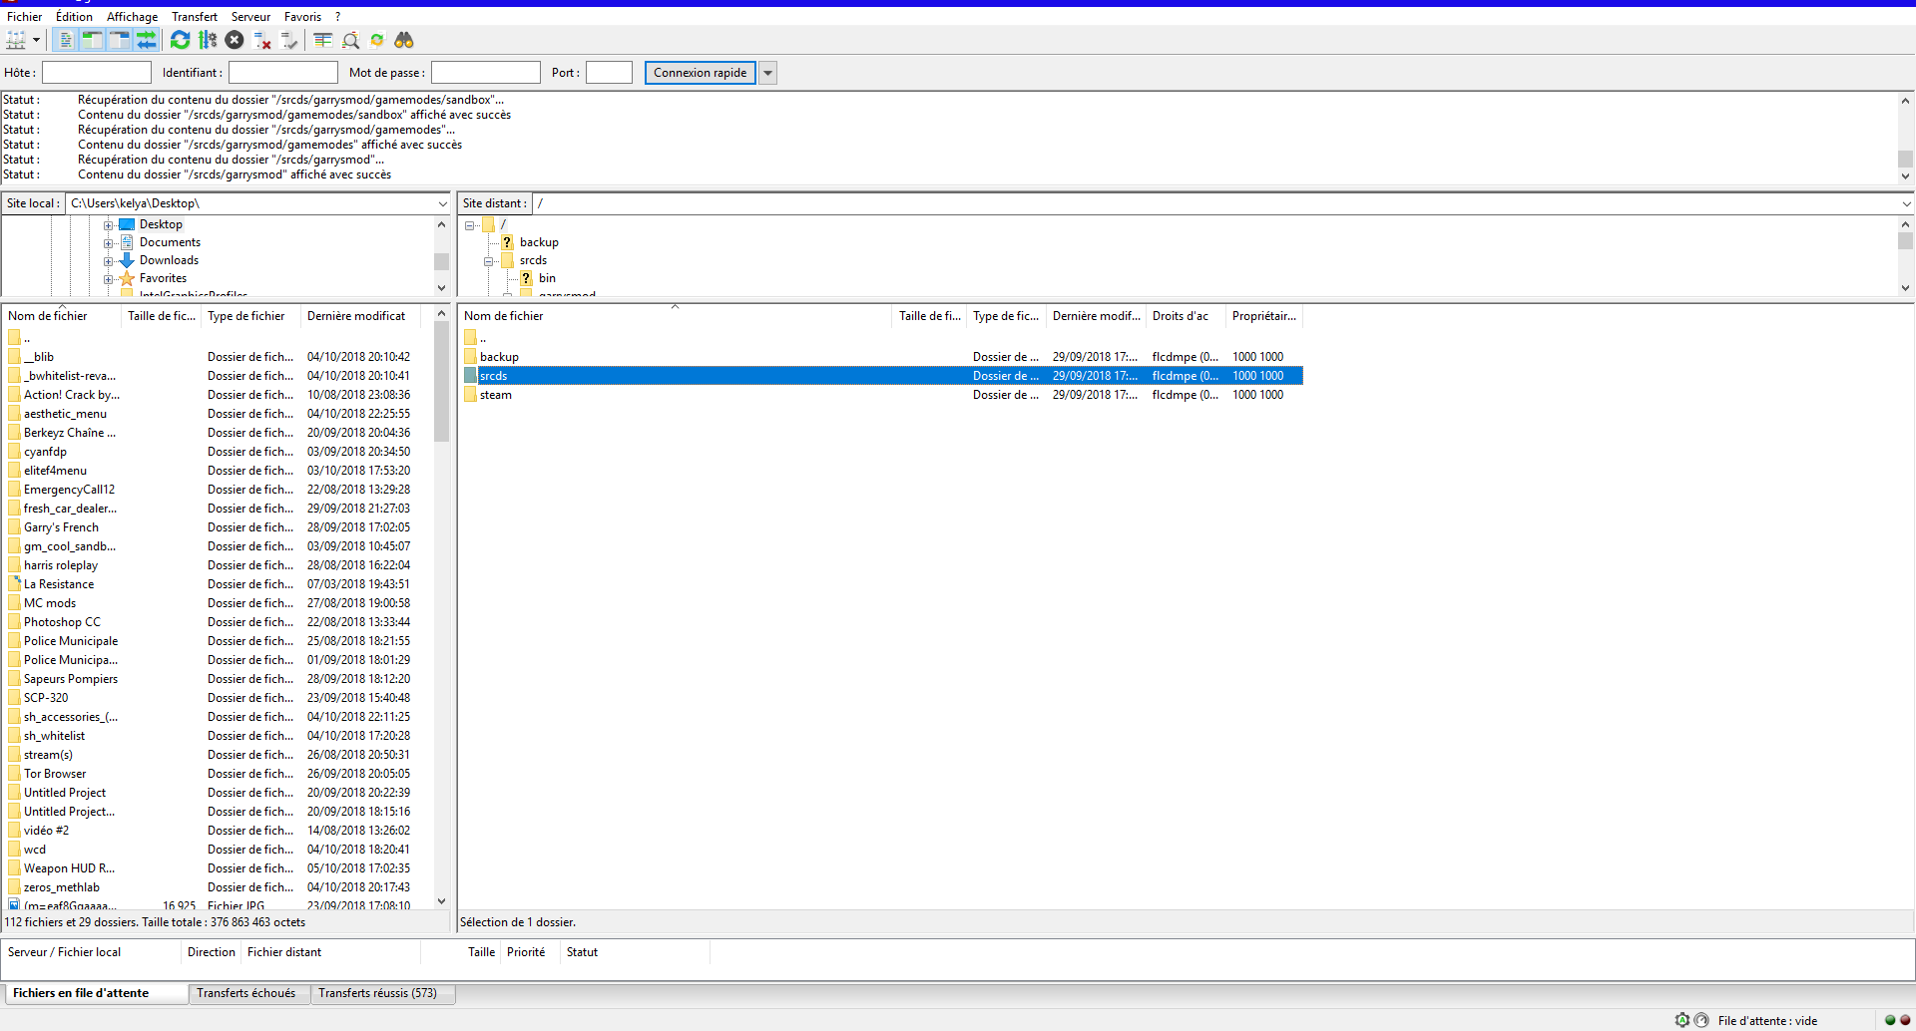This screenshot has height=1031, width=1916.
Task: Disconnect from the current server
Action: 262,40
